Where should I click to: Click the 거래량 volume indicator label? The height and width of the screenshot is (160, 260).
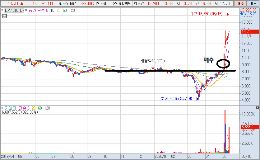[11, 108]
